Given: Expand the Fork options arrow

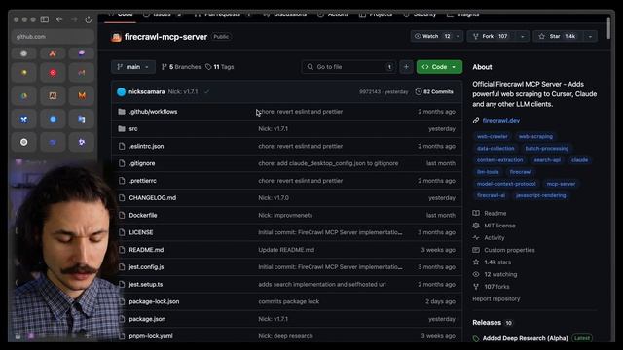Looking at the screenshot, I should 523,37.
